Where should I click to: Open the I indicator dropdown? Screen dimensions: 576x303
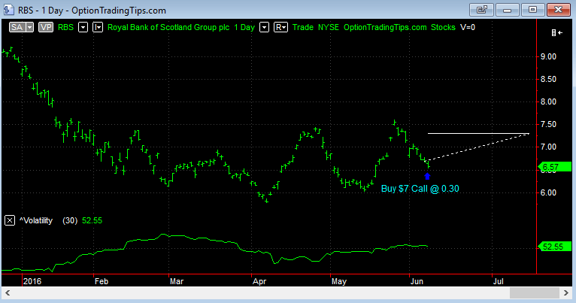pos(98,28)
